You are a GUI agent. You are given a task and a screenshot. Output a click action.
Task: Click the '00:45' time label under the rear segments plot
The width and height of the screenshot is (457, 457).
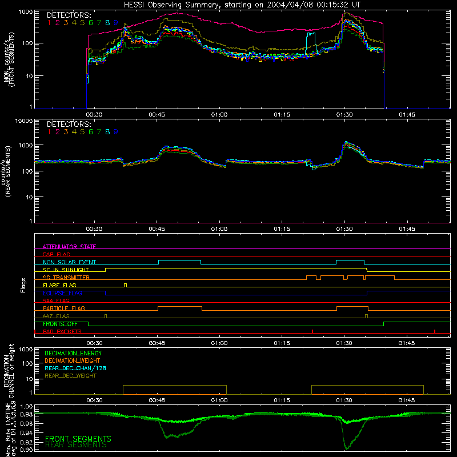tap(157, 229)
